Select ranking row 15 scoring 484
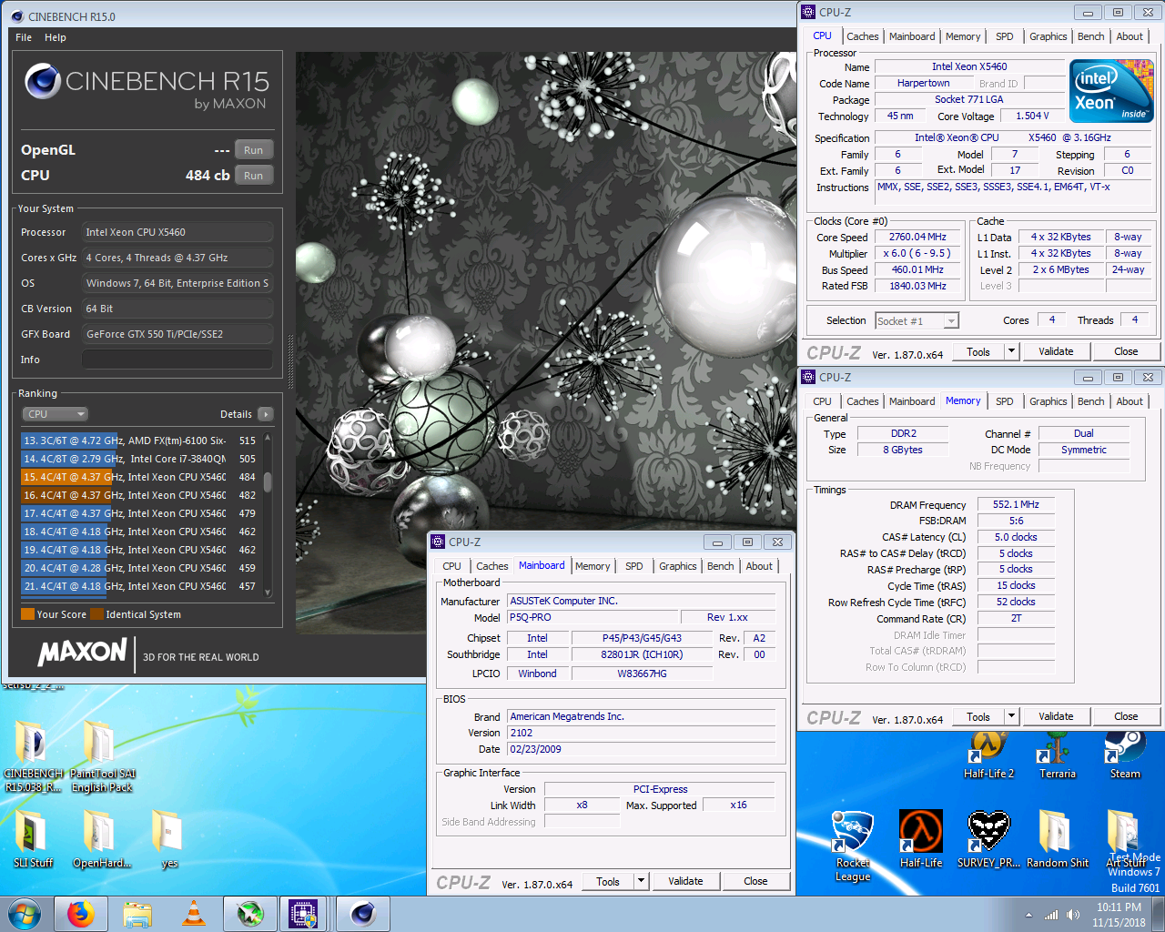This screenshot has height=932, width=1165. 142,477
